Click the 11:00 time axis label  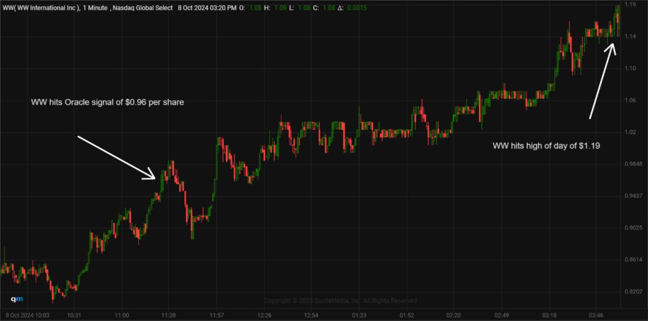tap(121, 315)
